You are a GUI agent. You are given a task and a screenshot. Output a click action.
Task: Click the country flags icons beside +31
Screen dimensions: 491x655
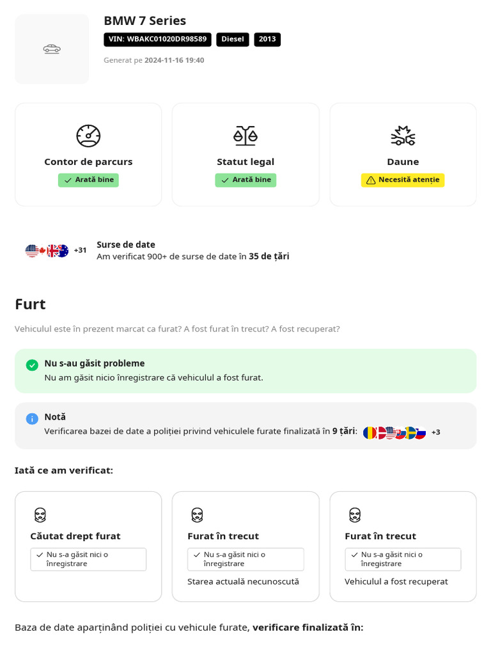[x=47, y=251]
